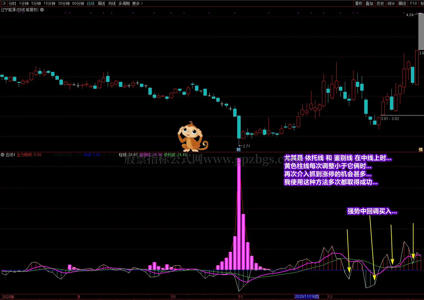
Task: Click the 柱线: 31.67 indicator value
Action: click(x=128, y=155)
